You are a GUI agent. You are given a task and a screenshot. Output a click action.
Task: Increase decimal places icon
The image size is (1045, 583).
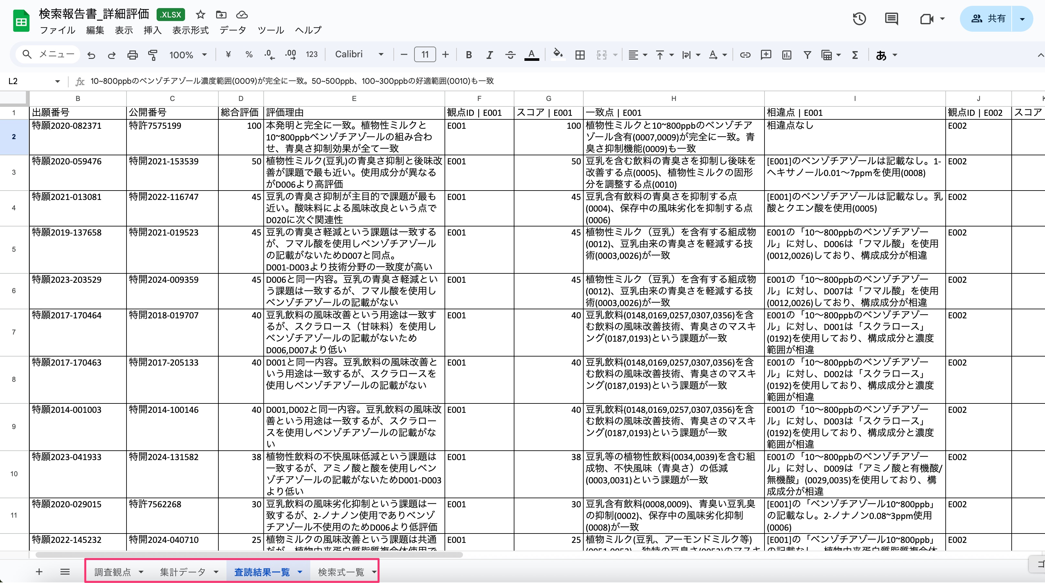291,55
